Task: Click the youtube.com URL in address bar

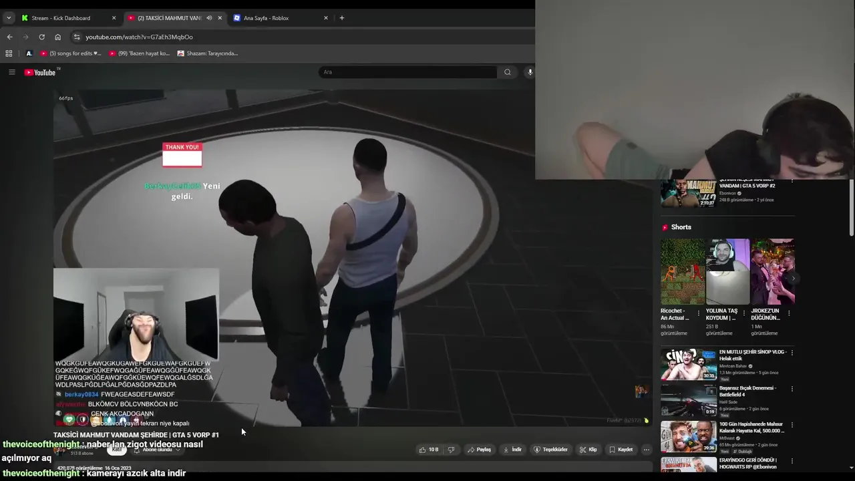Action: 139,37
